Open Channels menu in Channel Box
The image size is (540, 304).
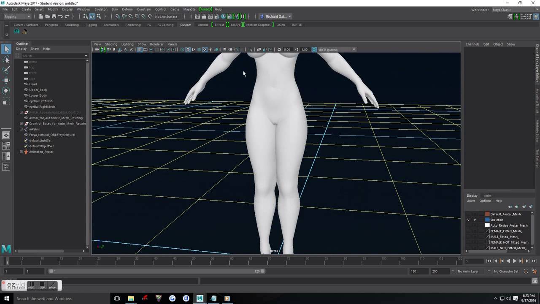(x=472, y=44)
